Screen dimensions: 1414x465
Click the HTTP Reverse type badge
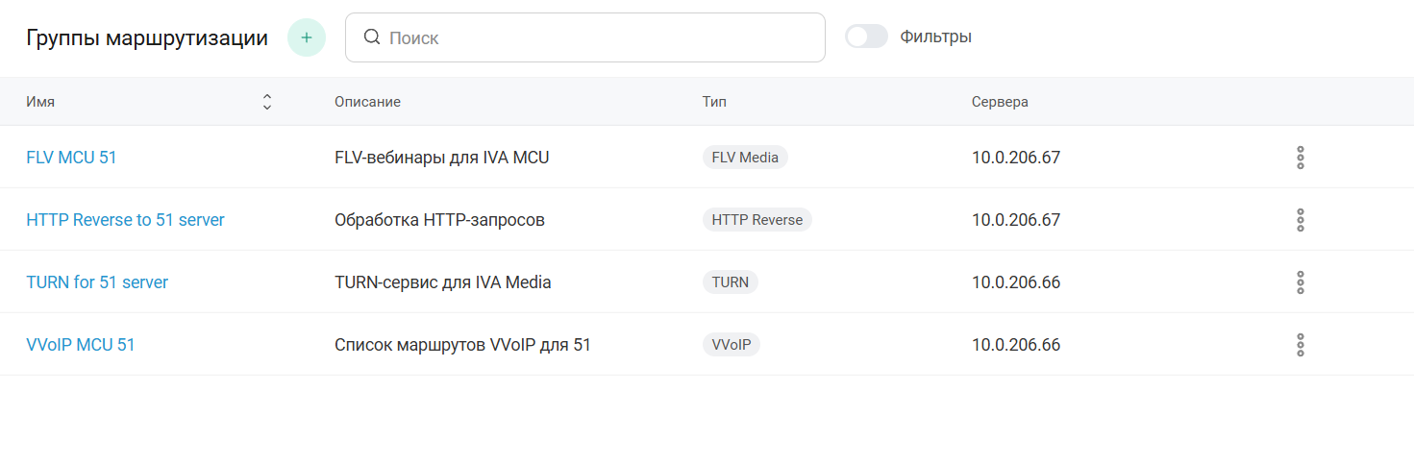pos(757,220)
